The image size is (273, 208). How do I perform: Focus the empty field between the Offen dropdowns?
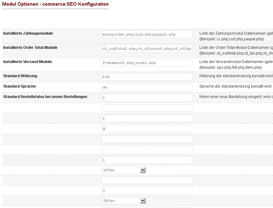coord(147,180)
